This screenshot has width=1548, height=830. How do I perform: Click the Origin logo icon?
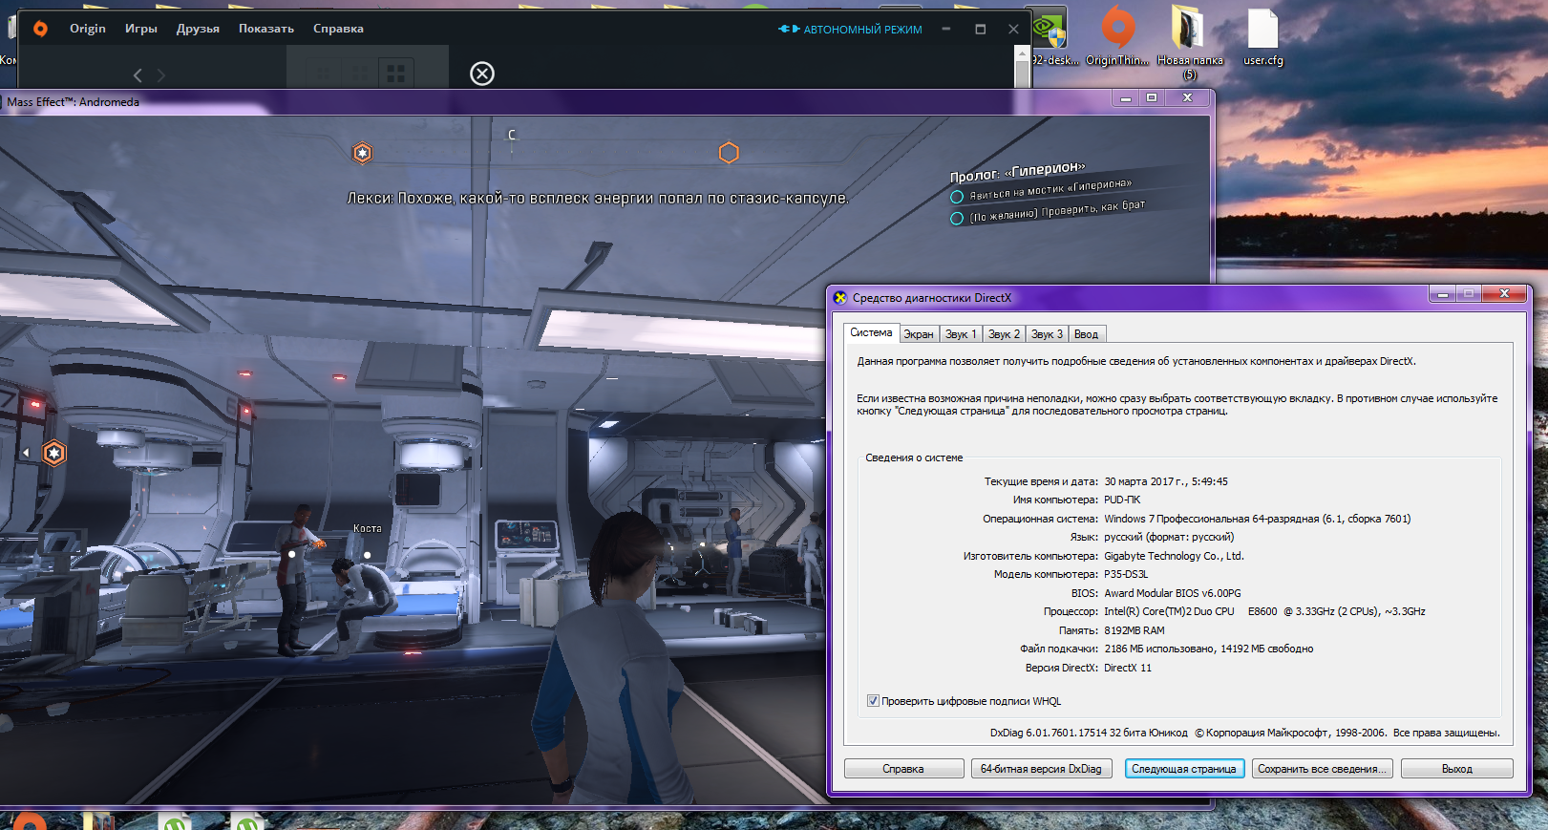[x=40, y=29]
